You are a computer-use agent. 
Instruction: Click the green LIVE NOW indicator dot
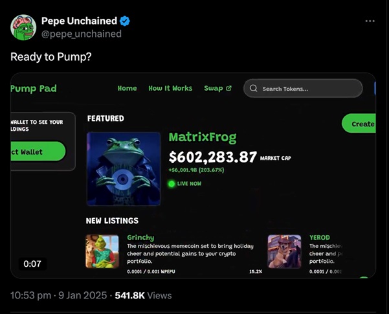coord(172,184)
